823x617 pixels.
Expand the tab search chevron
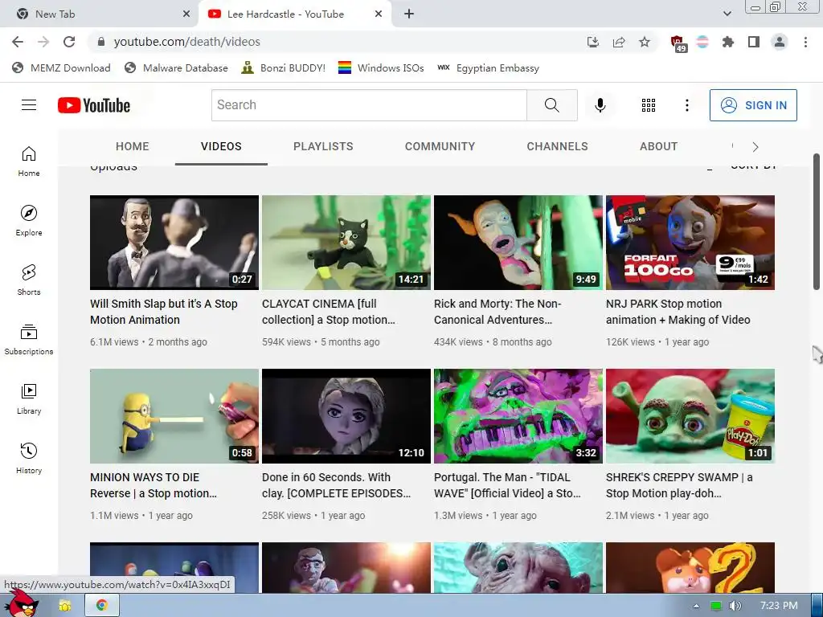click(727, 14)
